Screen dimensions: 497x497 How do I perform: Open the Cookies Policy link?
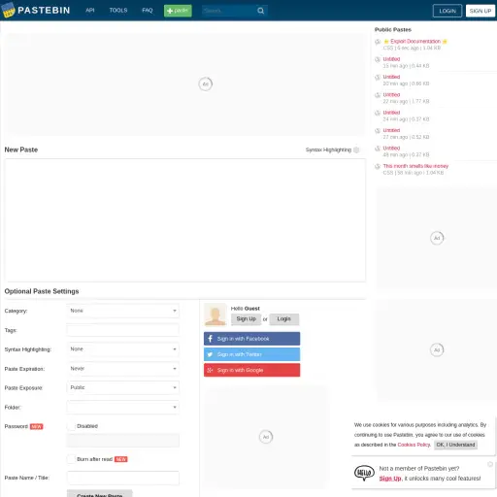coord(414,445)
